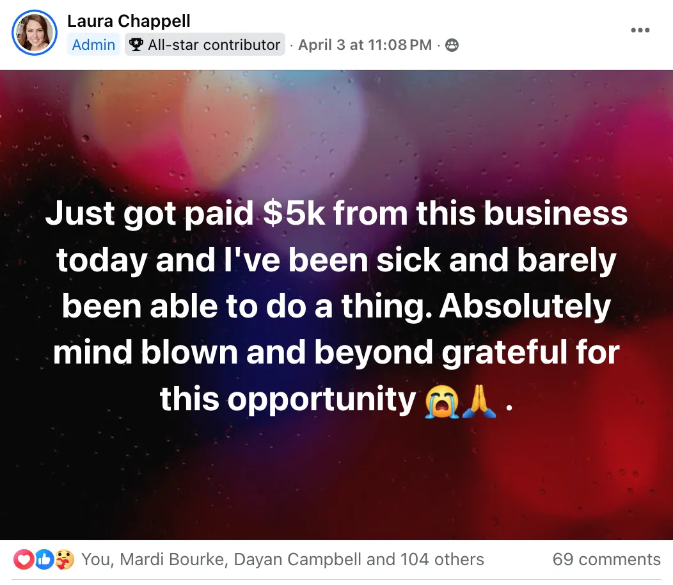
Task: Open Laura Chappell's profile picture
Action: click(35, 33)
